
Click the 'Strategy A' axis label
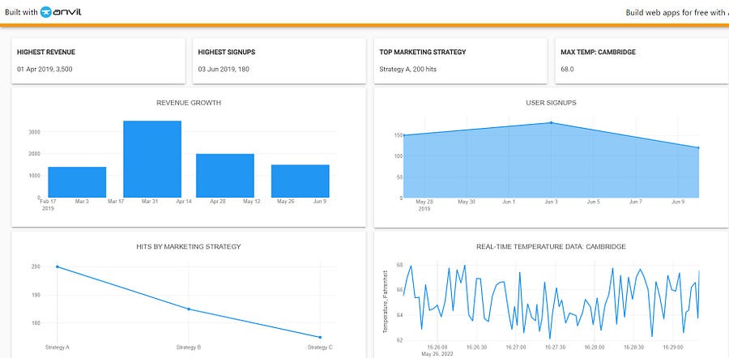coord(58,347)
